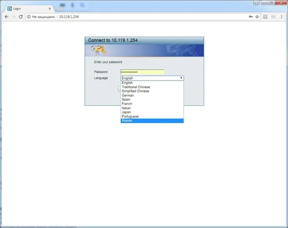Close the Login tab

pos(50,9)
